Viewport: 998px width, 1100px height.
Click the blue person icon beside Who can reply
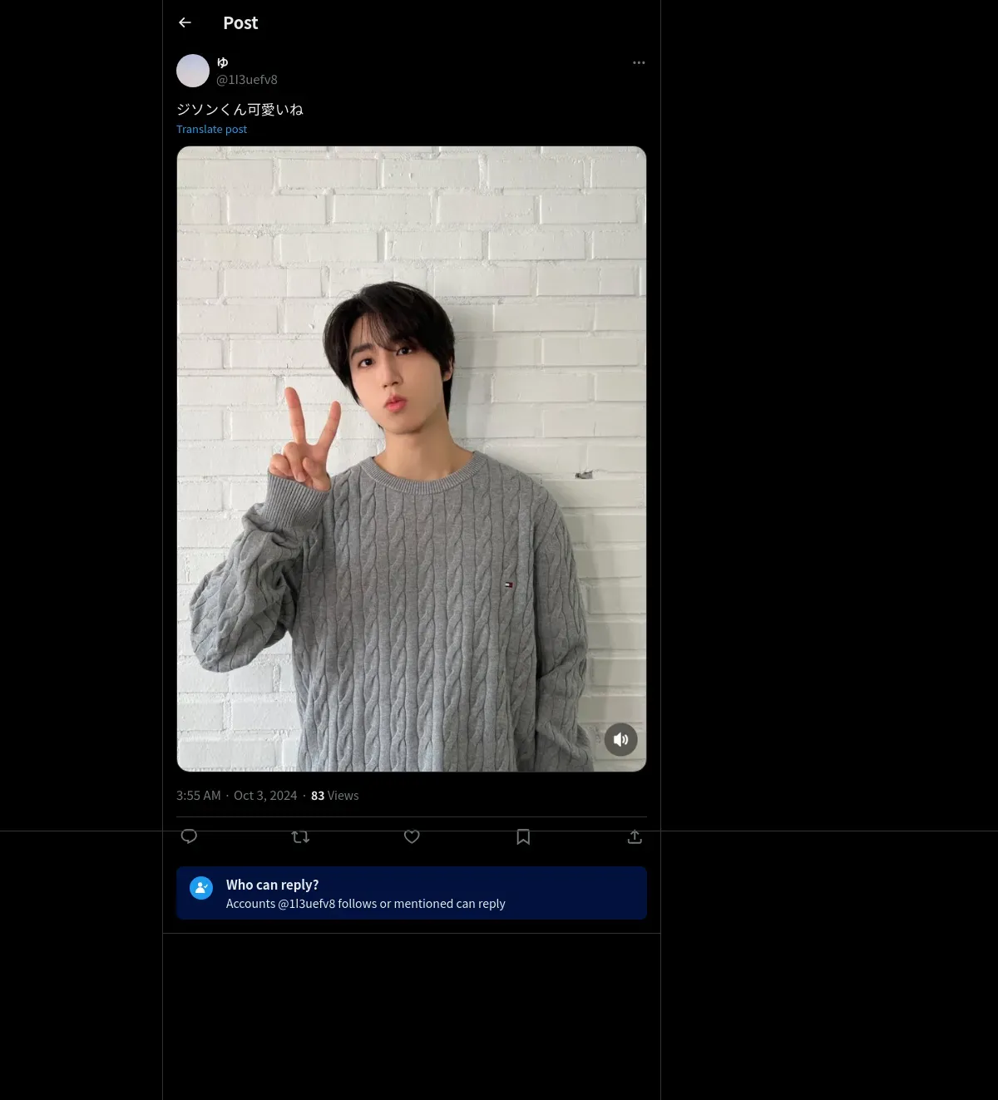[x=201, y=888]
